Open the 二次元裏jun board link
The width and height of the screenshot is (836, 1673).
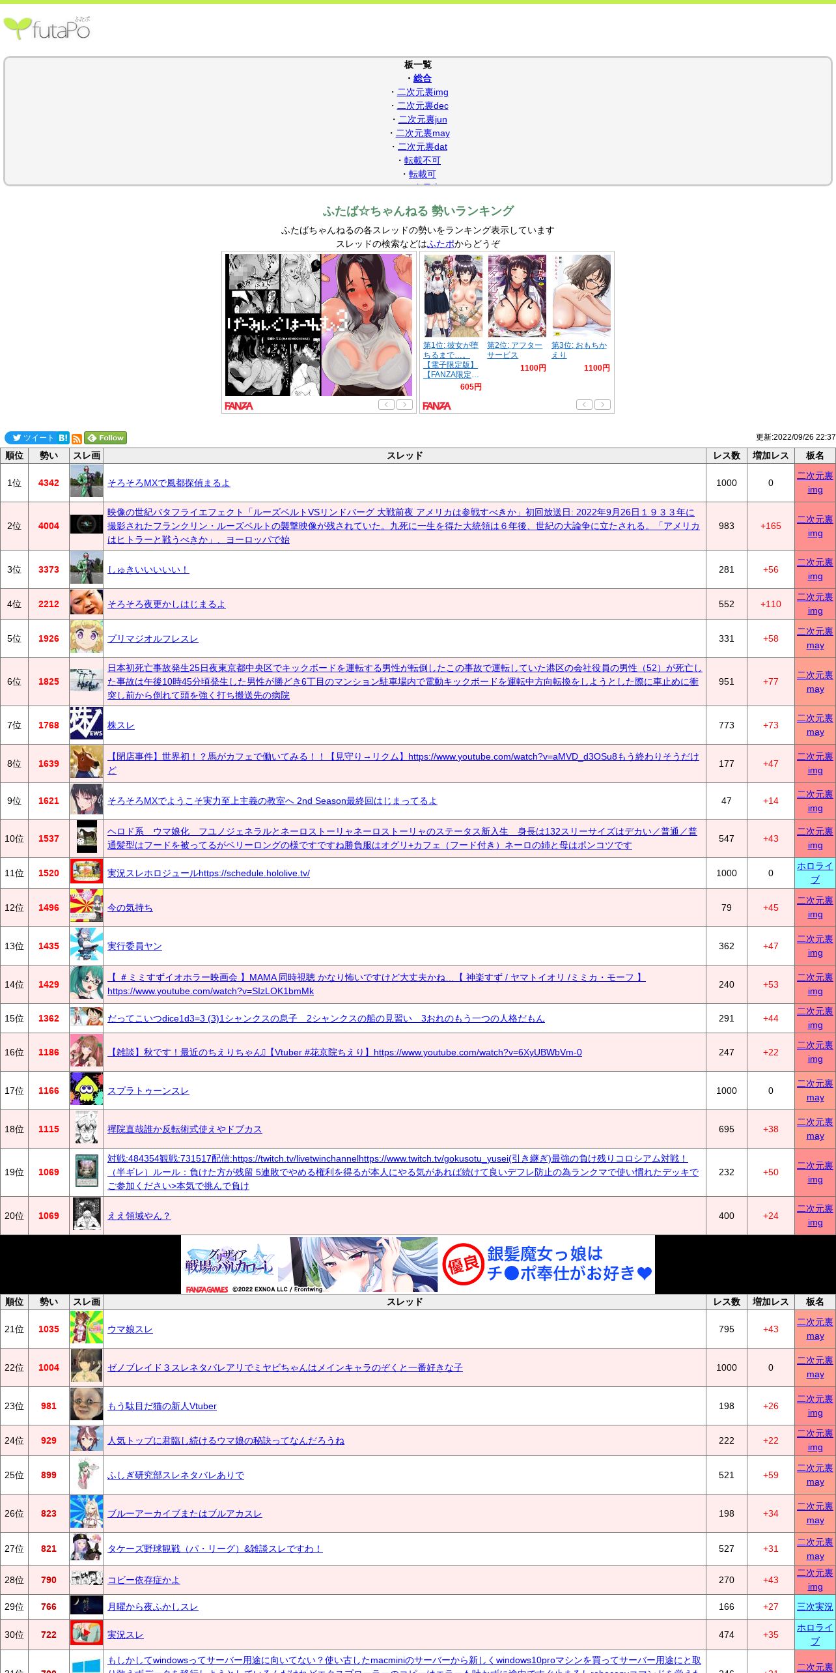423,119
